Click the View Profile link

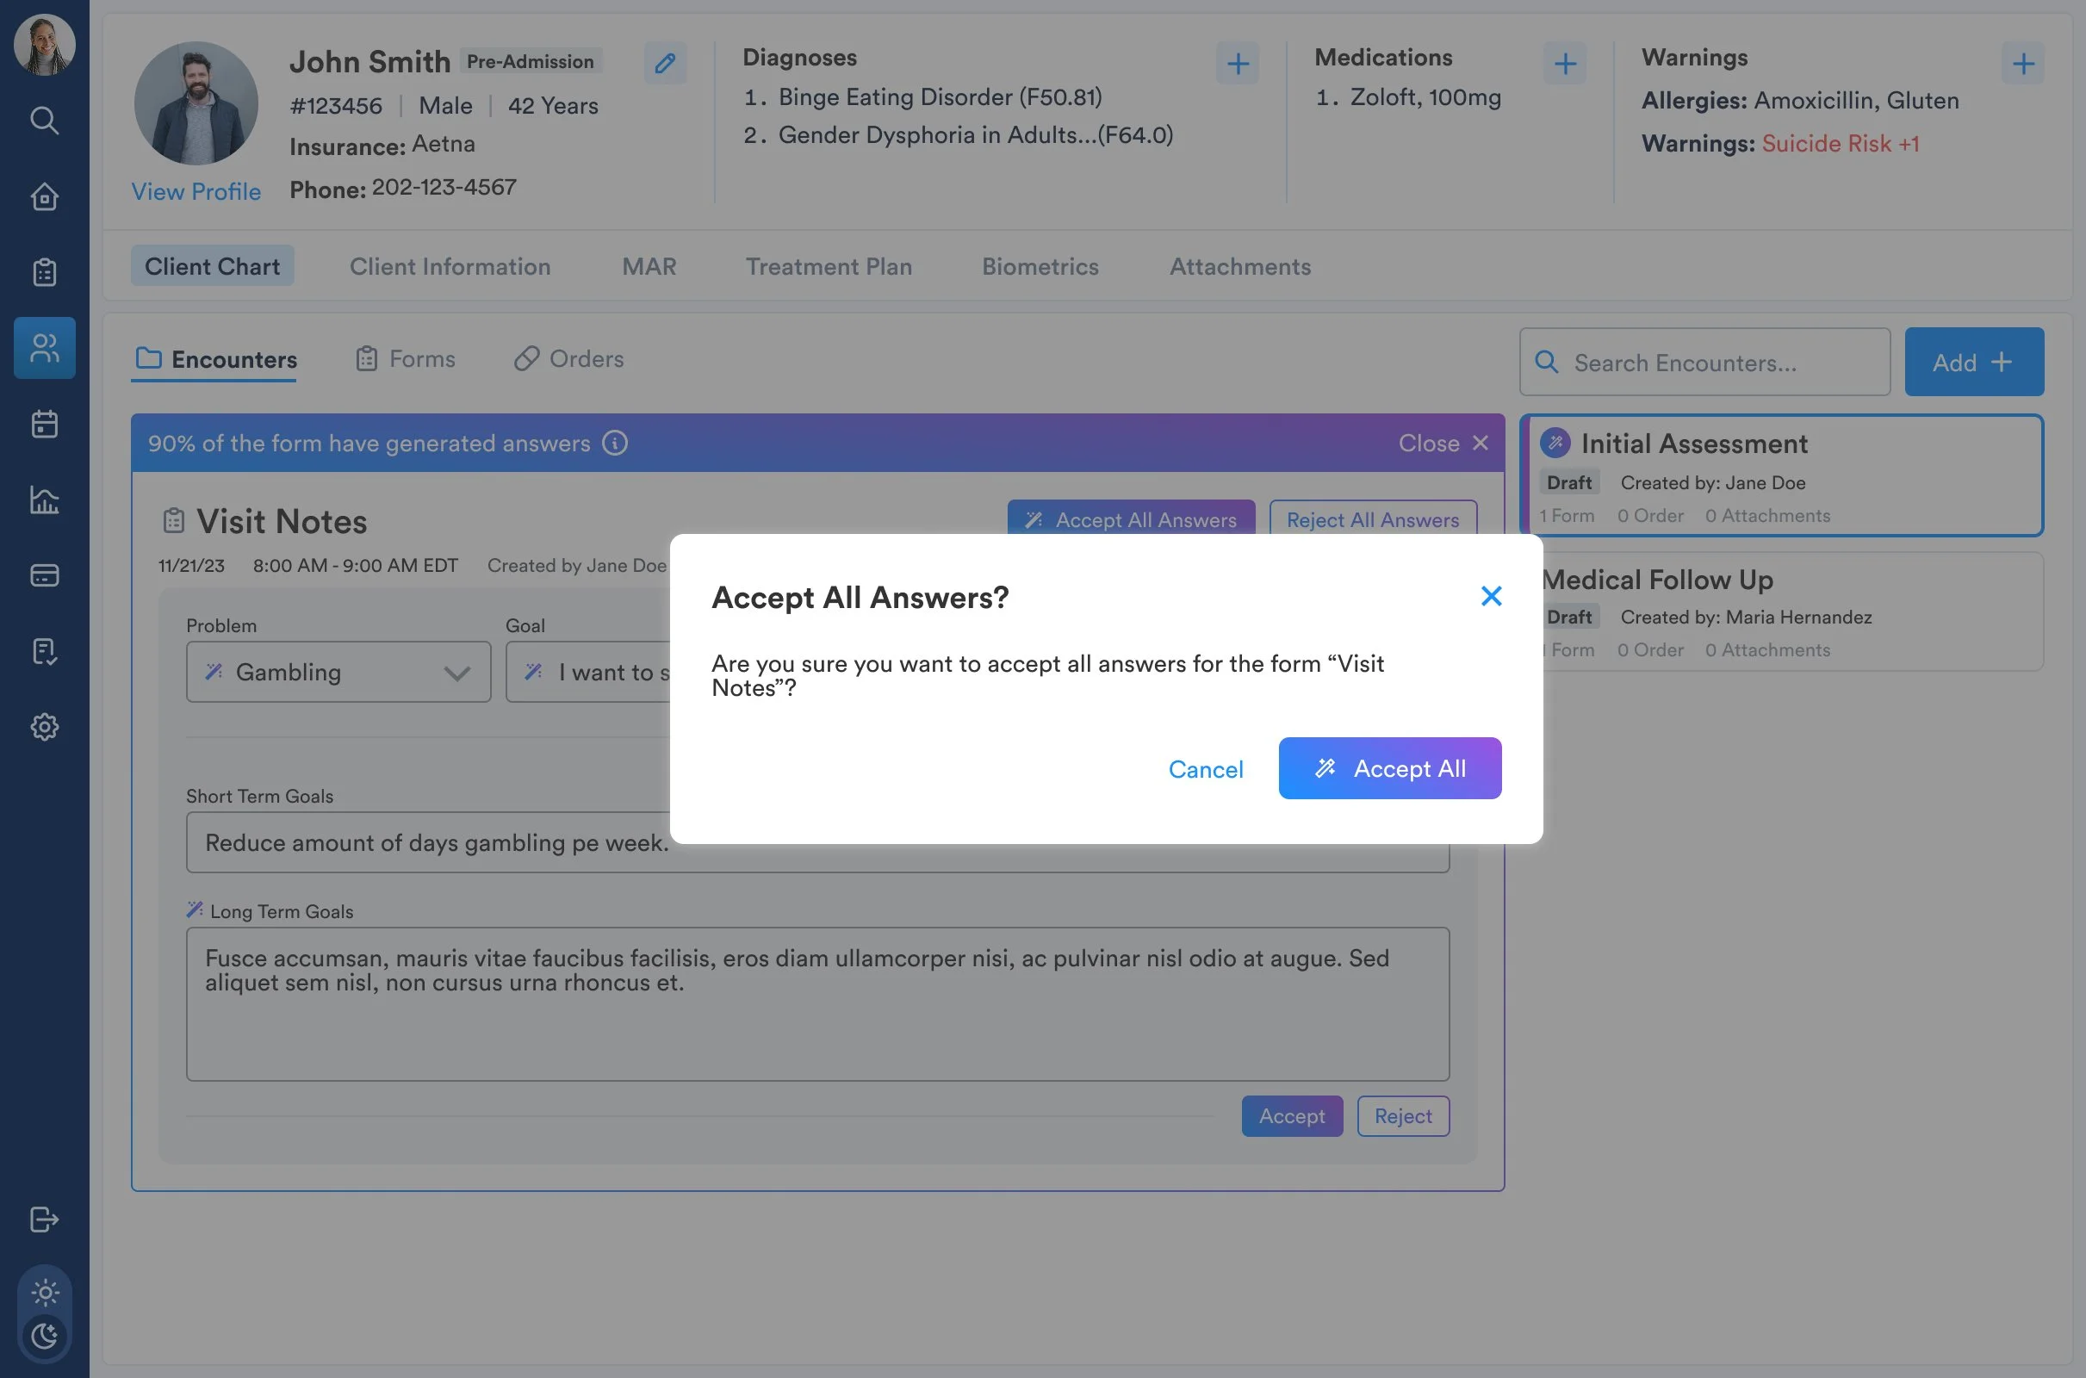tap(196, 191)
